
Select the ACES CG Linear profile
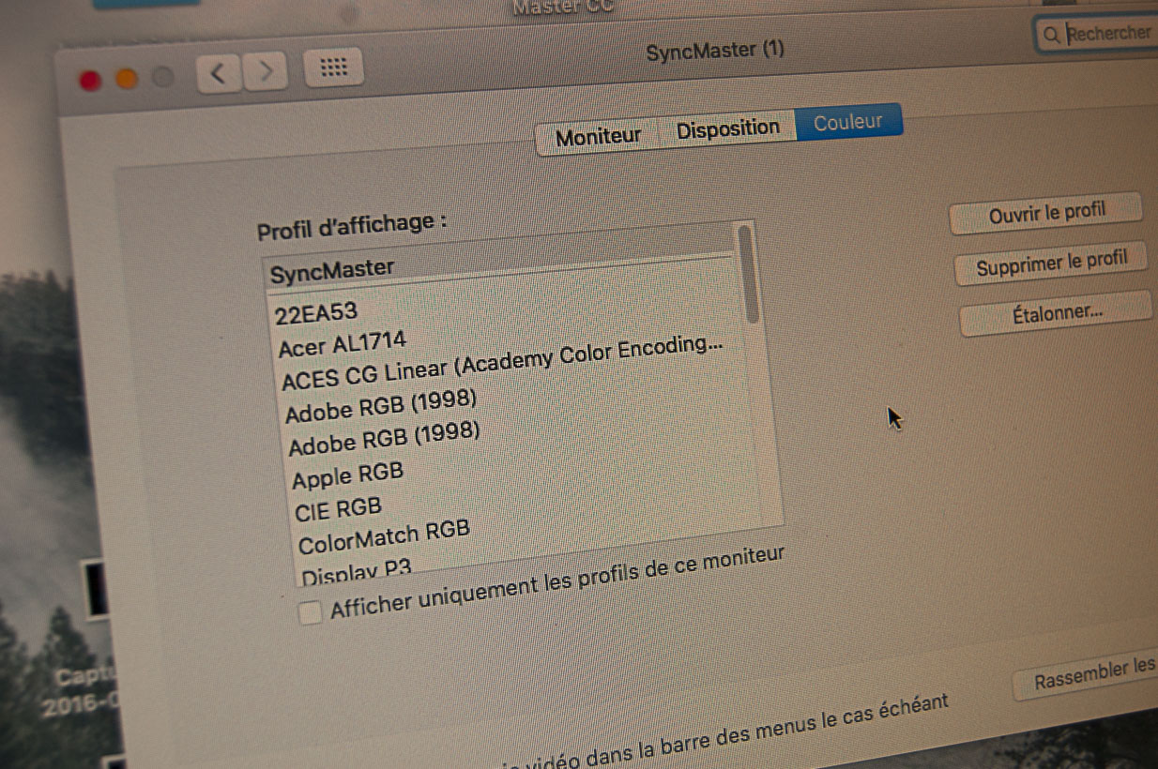click(x=502, y=365)
